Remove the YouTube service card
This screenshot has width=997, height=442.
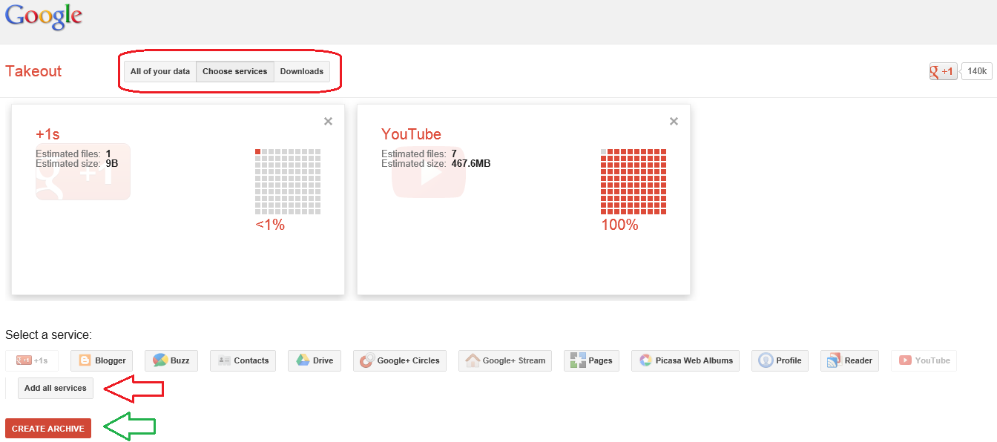tap(674, 122)
